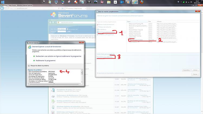Select Correction orthographique category

(106, 35)
